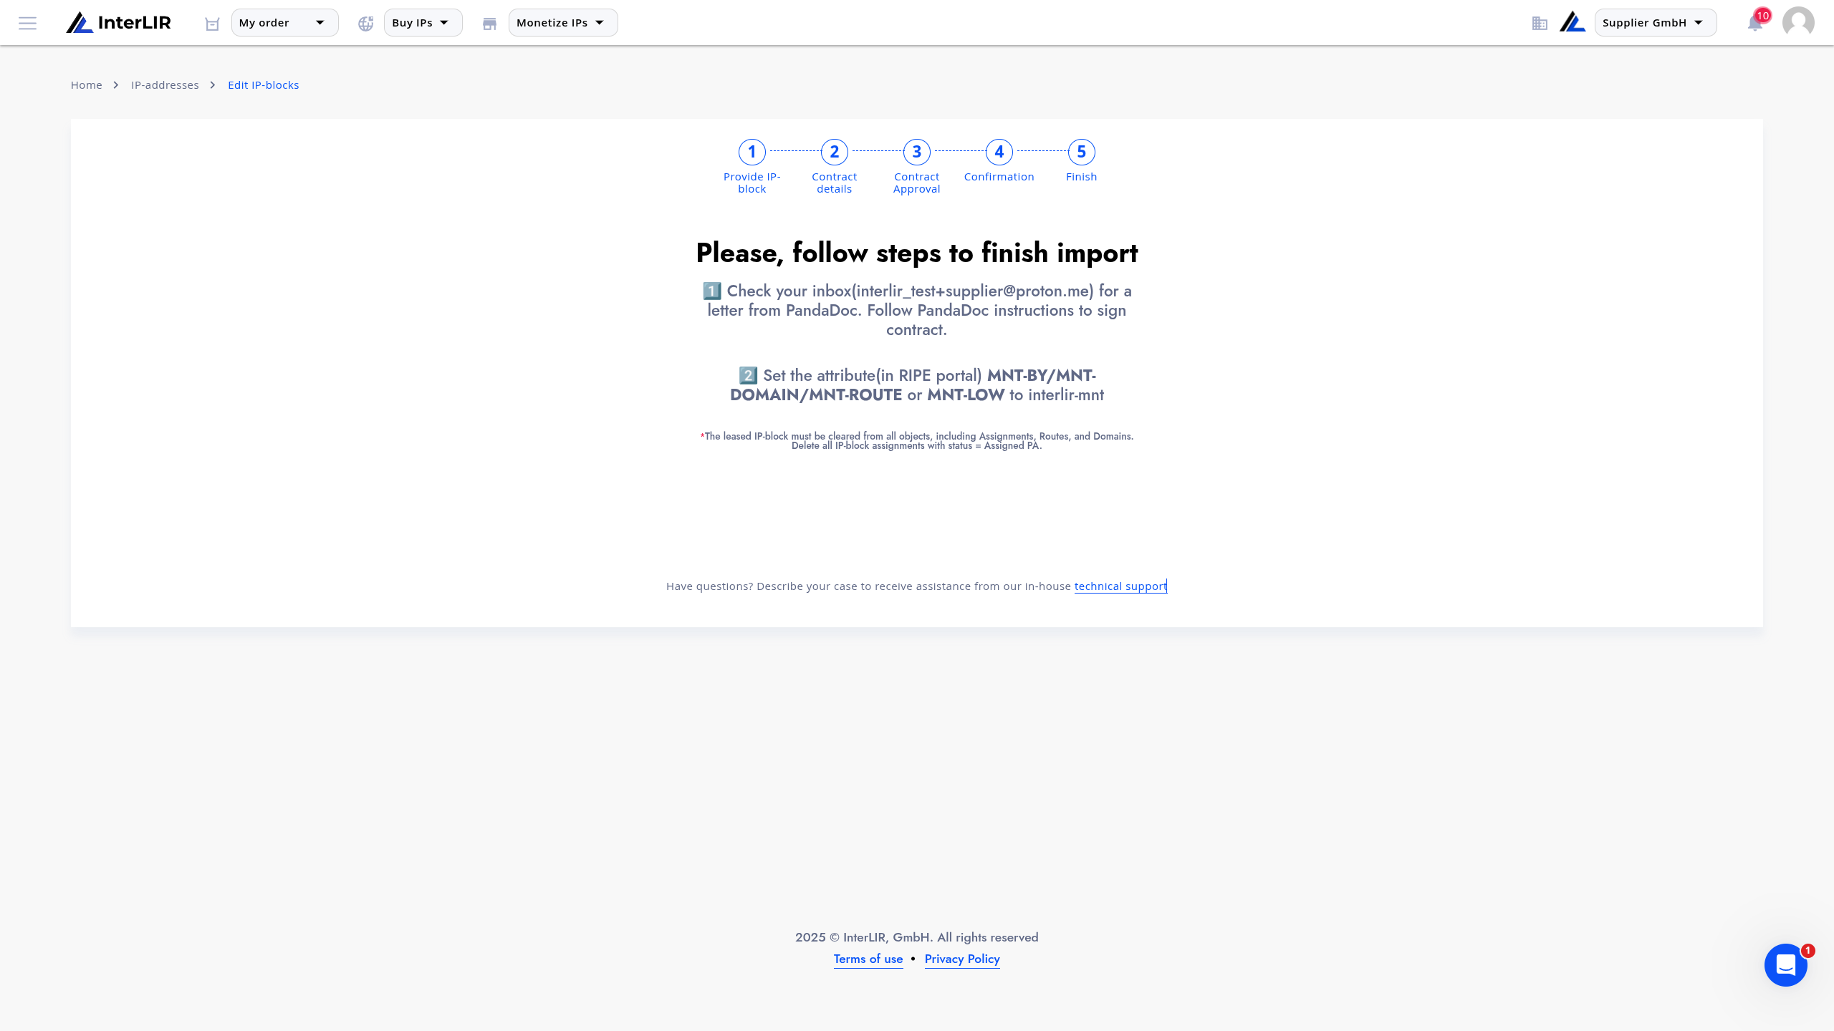Open the Privacy Policy link

coord(962,959)
